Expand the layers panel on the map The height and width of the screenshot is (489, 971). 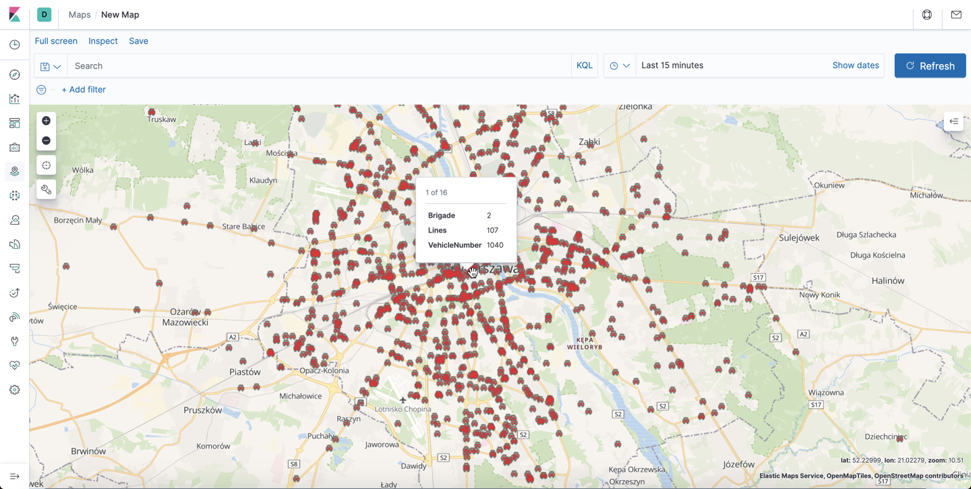click(x=954, y=121)
